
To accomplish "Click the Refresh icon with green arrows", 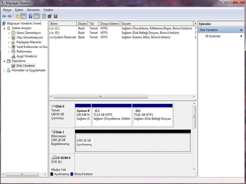I will 44,16.
